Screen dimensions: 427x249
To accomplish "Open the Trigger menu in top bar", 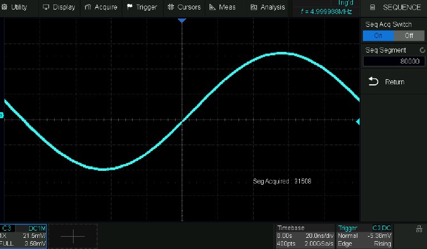I will pyautogui.click(x=142, y=7).
